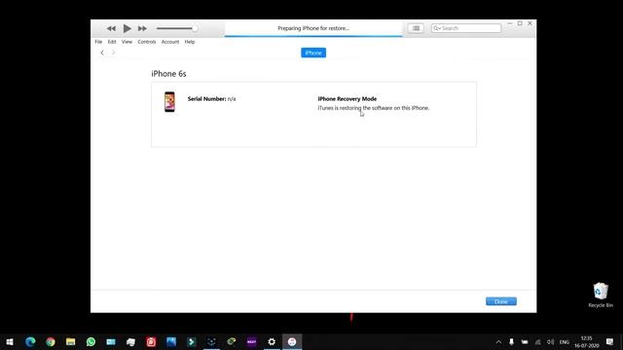Viewport: 623px width, 350px height.
Task: Open the Help menu
Action: click(x=190, y=42)
